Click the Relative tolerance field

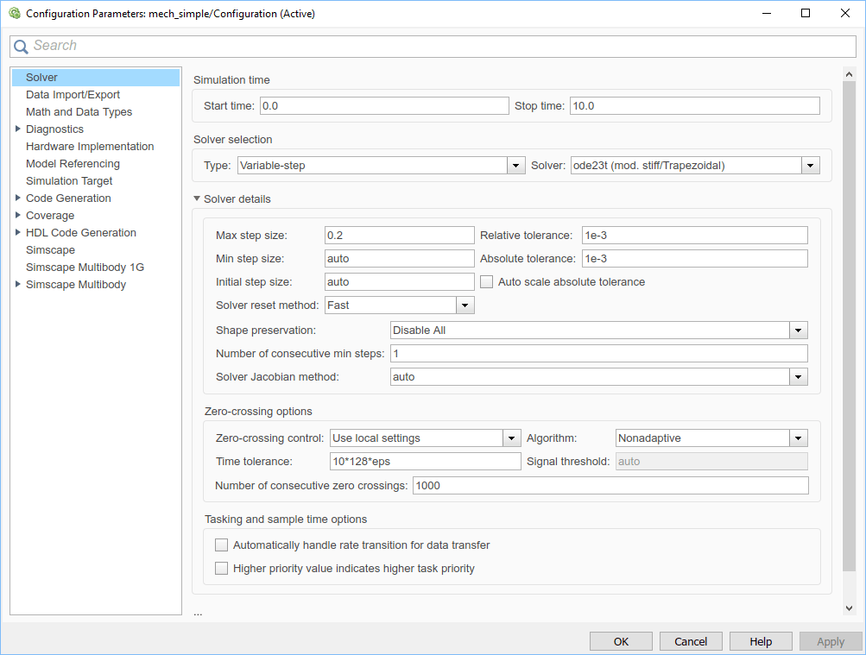pos(695,235)
